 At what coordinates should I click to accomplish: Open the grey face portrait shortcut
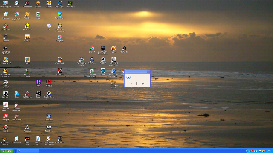113,59
